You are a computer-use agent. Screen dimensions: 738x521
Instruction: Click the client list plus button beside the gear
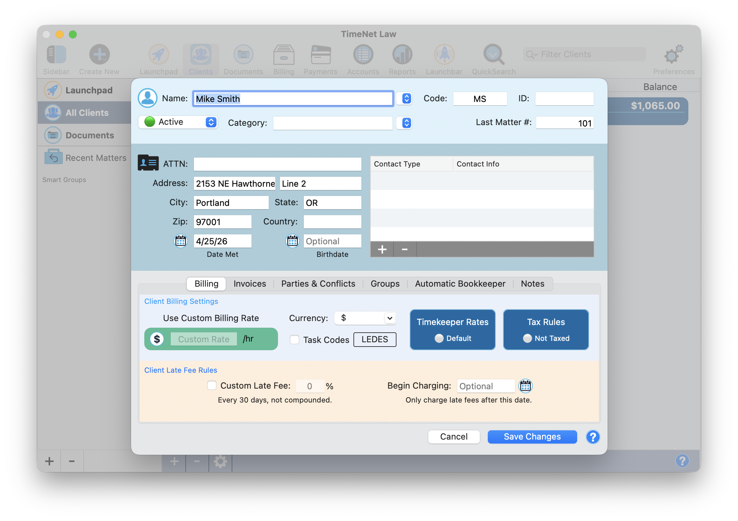pyautogui.click(x=174, y=462)
